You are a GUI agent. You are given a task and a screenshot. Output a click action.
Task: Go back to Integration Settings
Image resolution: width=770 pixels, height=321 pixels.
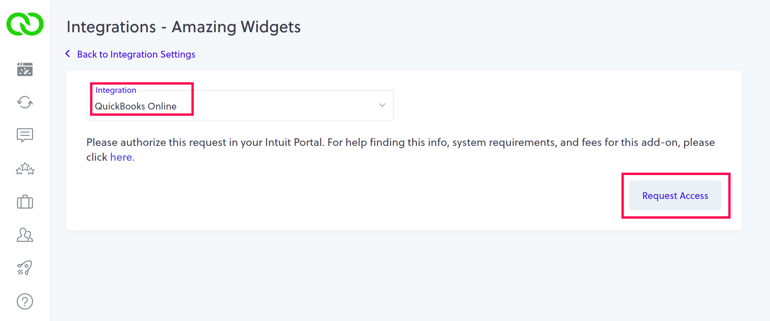(136, 55)
